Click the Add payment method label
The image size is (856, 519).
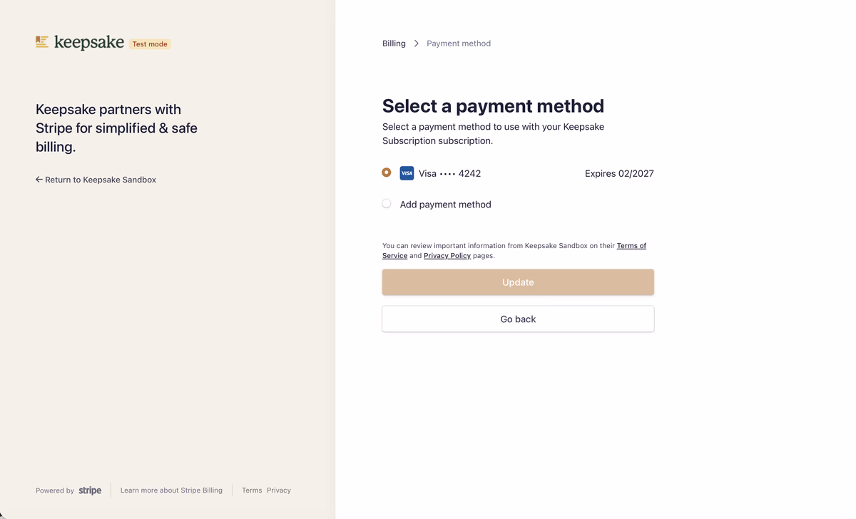point(445,205)
